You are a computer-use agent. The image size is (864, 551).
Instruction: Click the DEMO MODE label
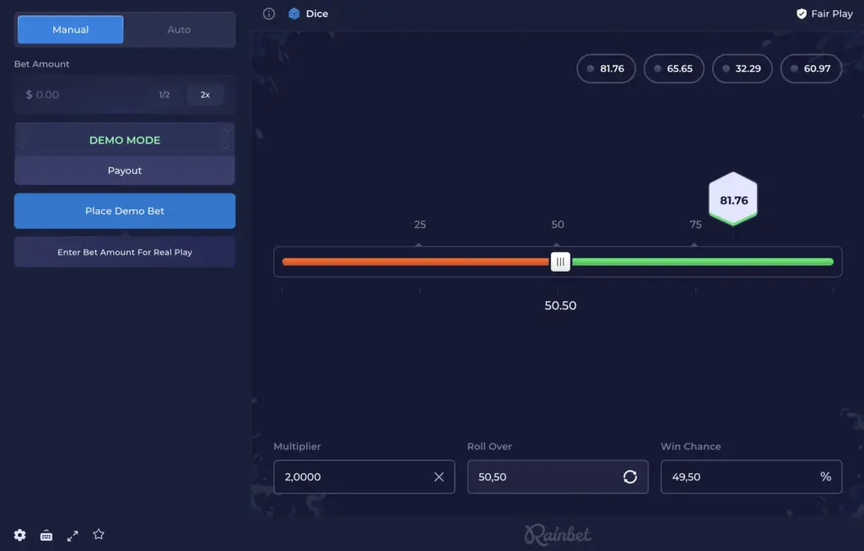point(125,140)
